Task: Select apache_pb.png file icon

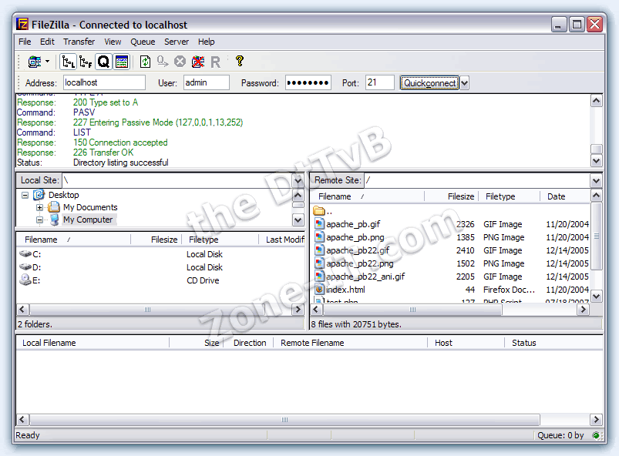Action: tap(319, 237)
